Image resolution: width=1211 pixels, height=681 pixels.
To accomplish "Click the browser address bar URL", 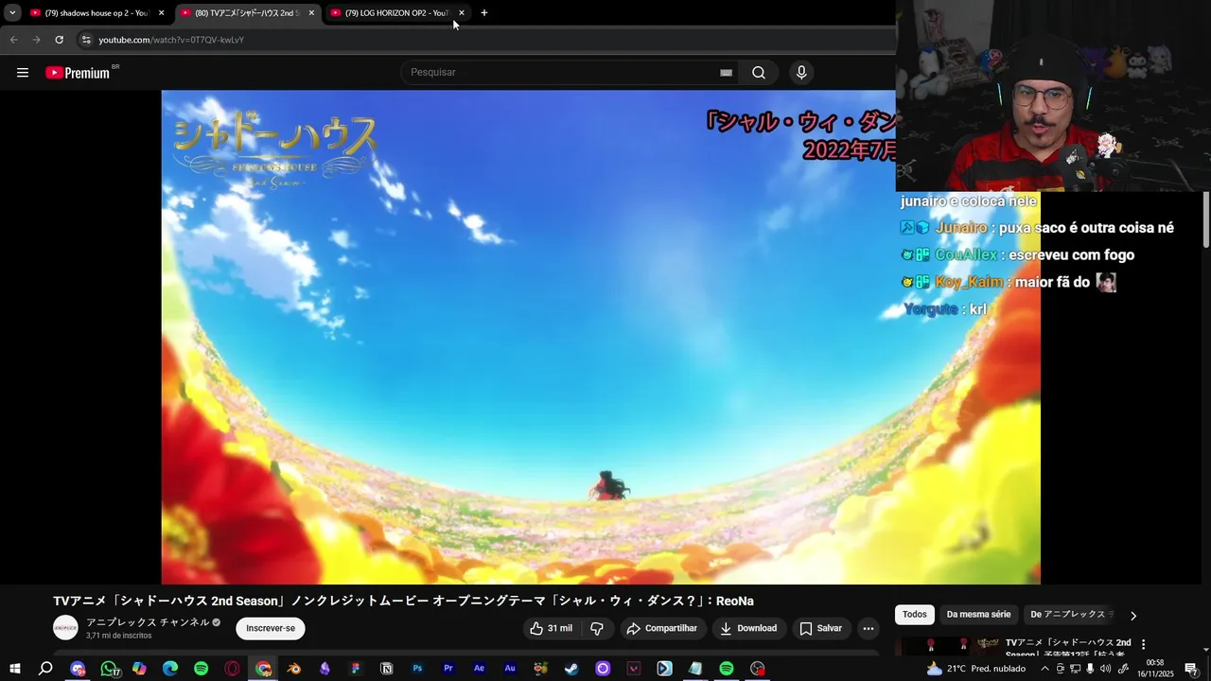I will (171, 40).
